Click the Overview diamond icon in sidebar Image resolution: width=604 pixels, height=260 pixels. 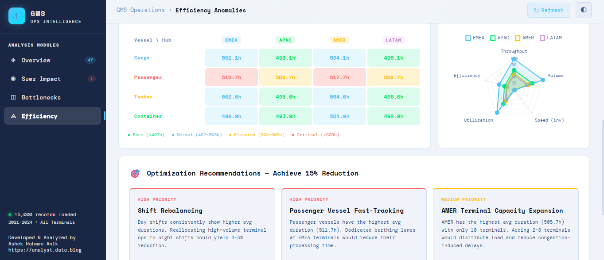[x=13, y=60]
